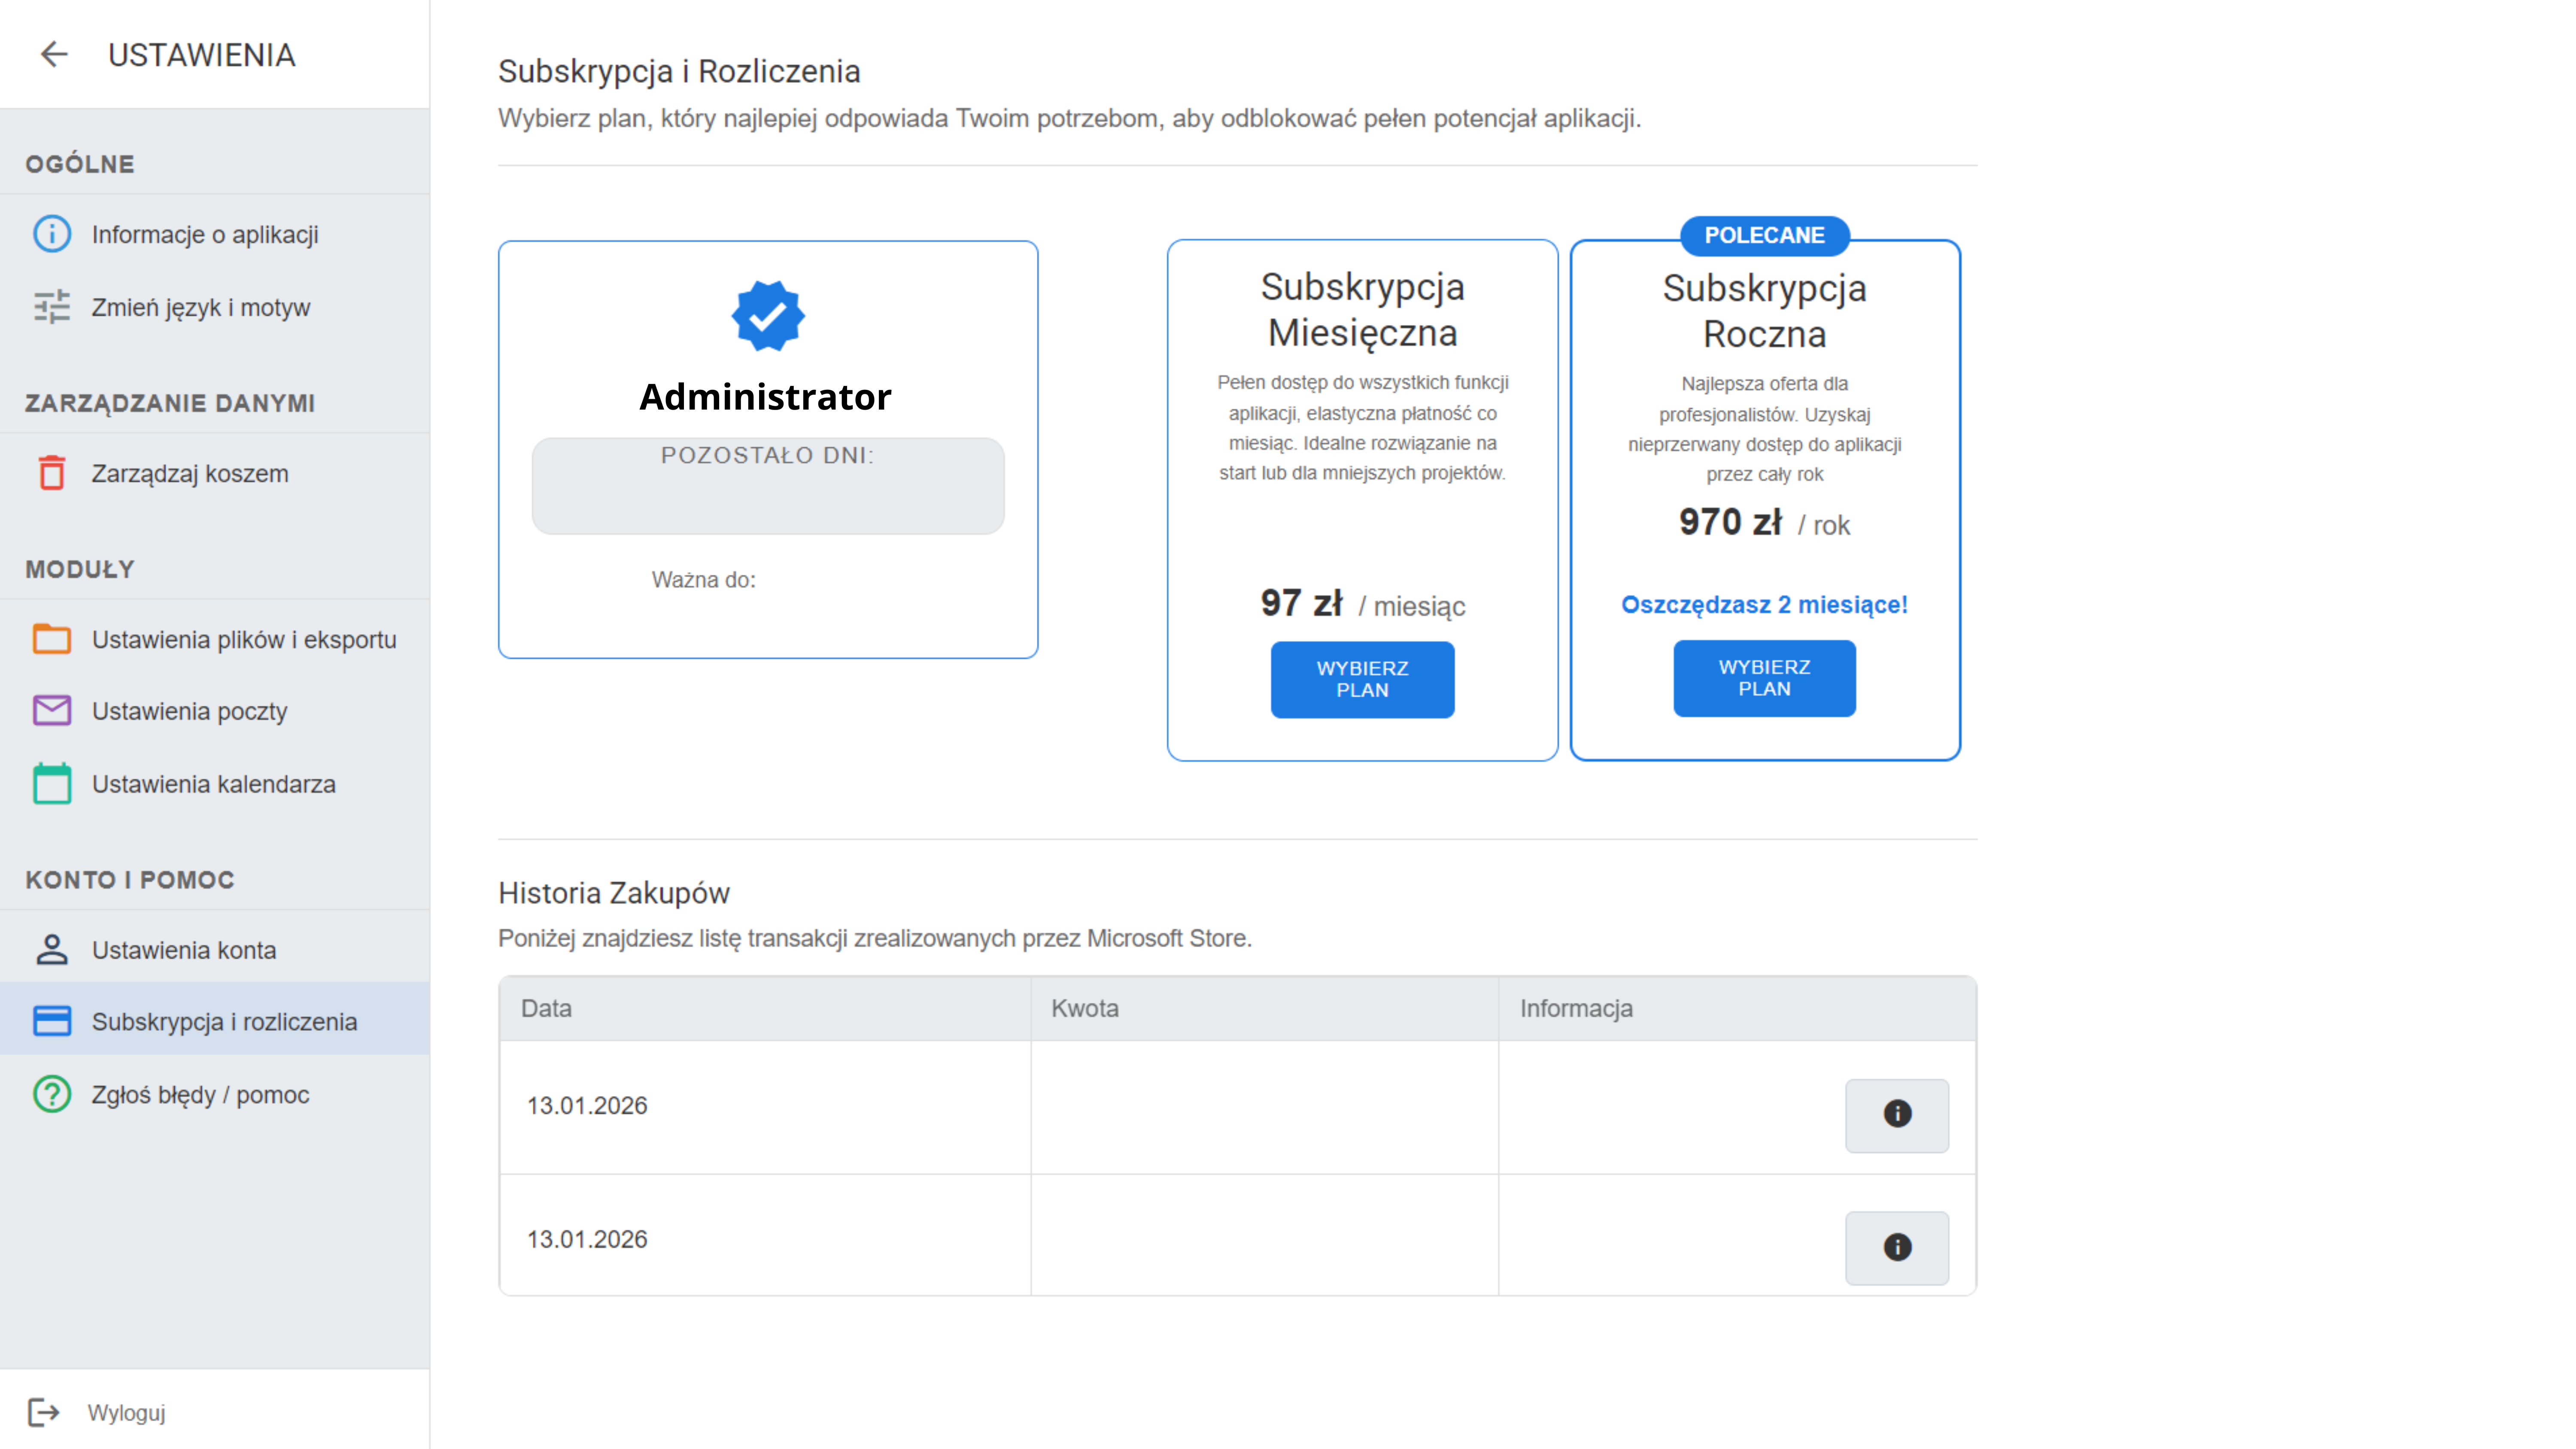Open Ustawienia plików i eksportu
Viewport: 2576px width, 1449px height.
pos(244,639)
